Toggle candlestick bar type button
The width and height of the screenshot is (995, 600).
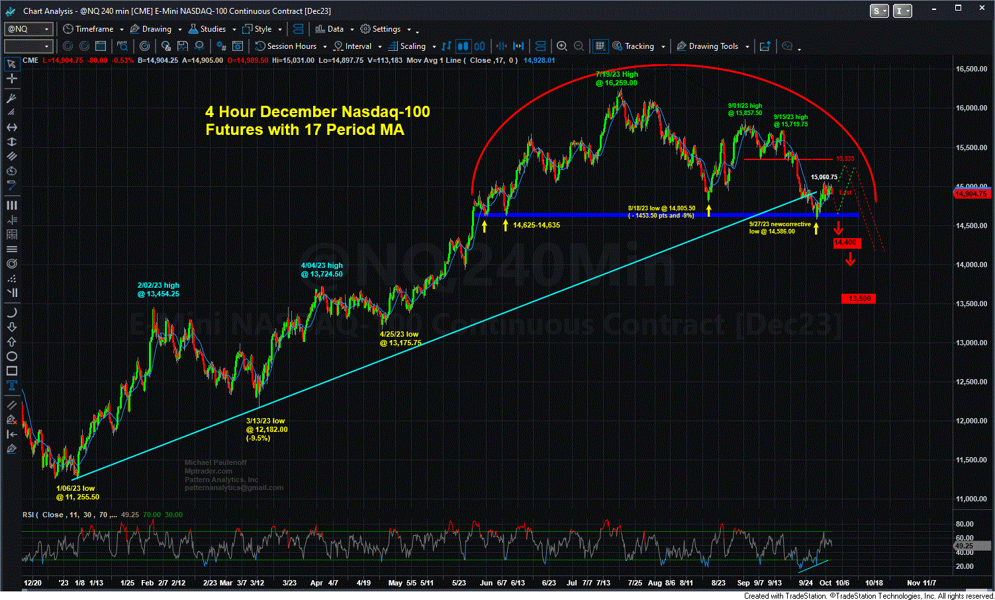[463, 46]
